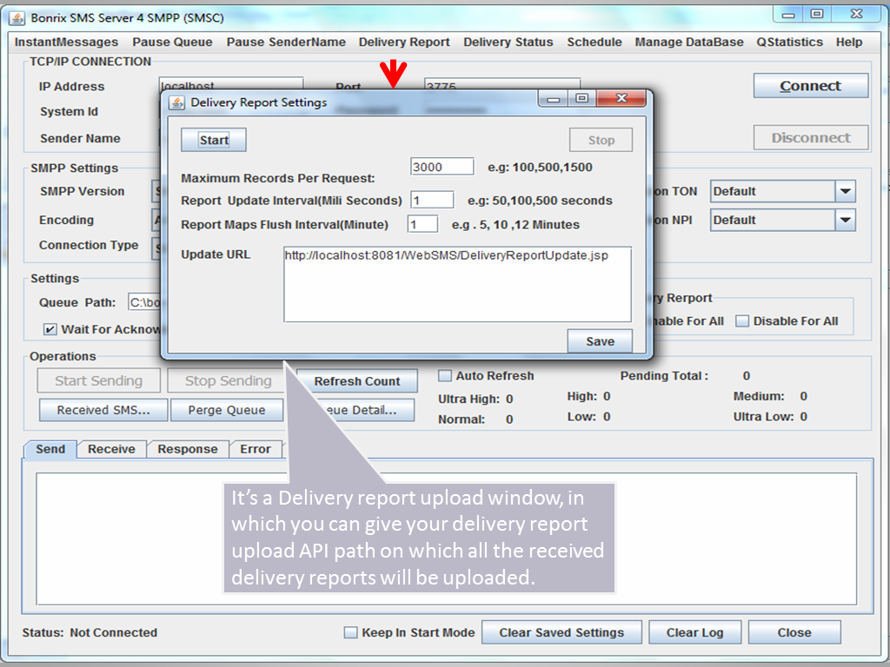Tick Keep In Start Mode checkbox
The height and width of the screenshot is (667, 890).
[351, 632]
